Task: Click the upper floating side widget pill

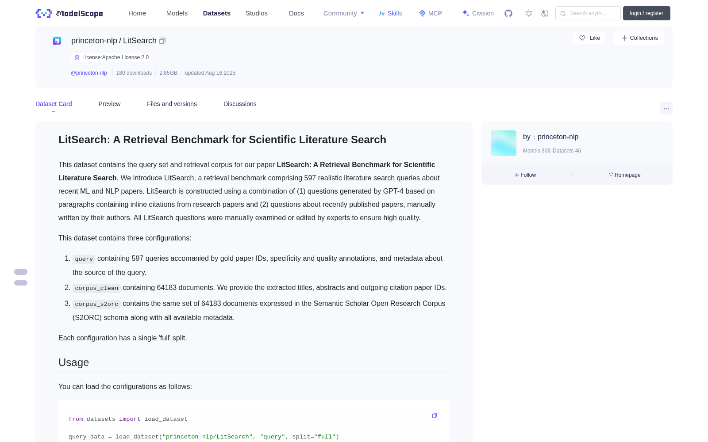Action: 21,272
